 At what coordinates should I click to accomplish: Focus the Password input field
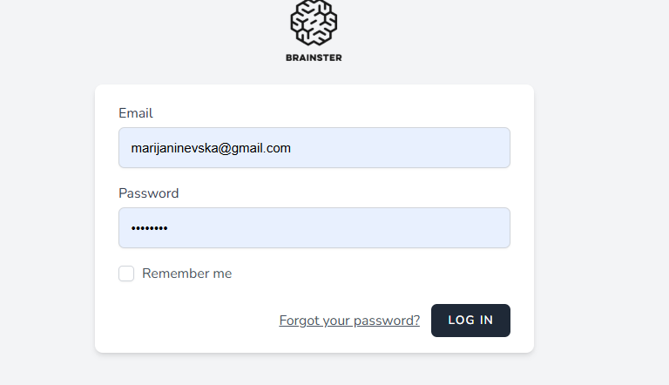point(314,228)
